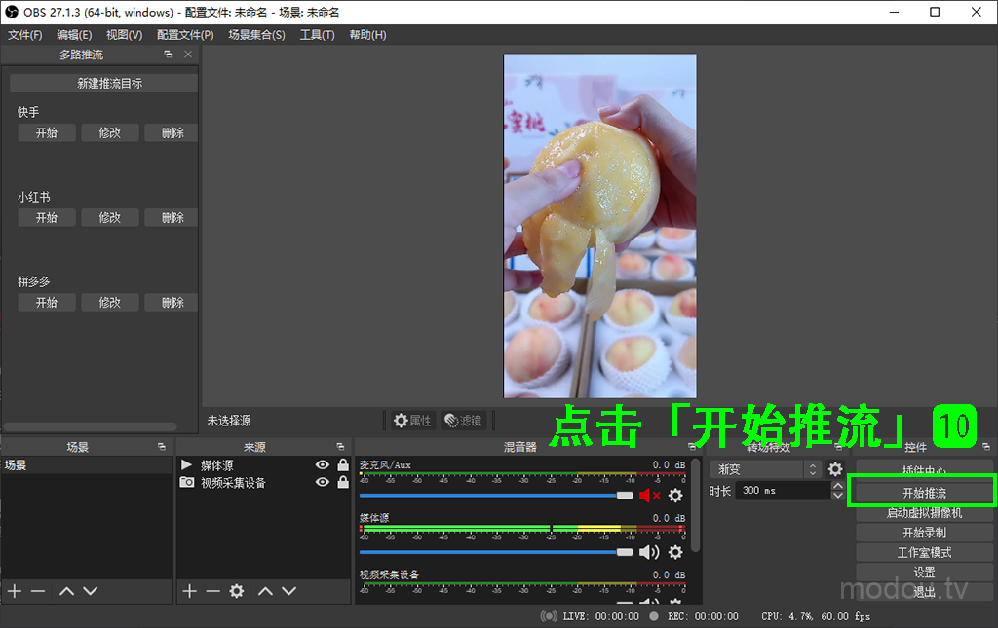Click 新建推流目标 button
The image size is (998, 628).
click(x=109, y=84)
